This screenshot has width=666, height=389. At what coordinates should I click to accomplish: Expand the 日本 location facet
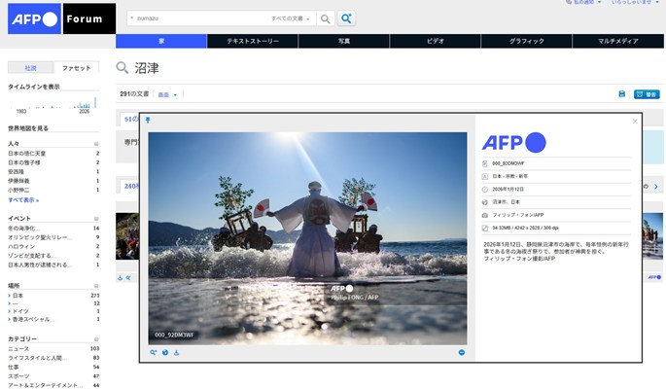(9, 295)
